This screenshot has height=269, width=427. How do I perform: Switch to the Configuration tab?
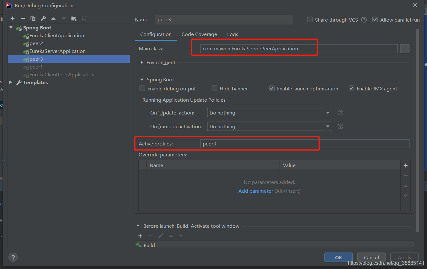point(156,34)
